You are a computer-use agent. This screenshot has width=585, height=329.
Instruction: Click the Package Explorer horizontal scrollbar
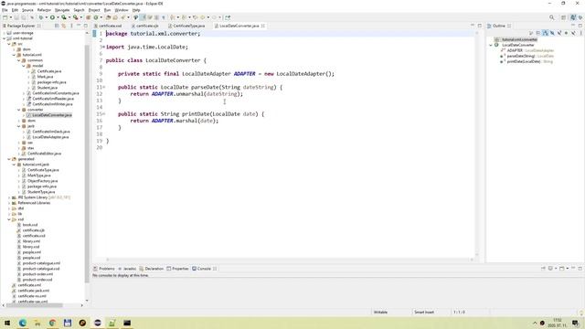[34, 305]
